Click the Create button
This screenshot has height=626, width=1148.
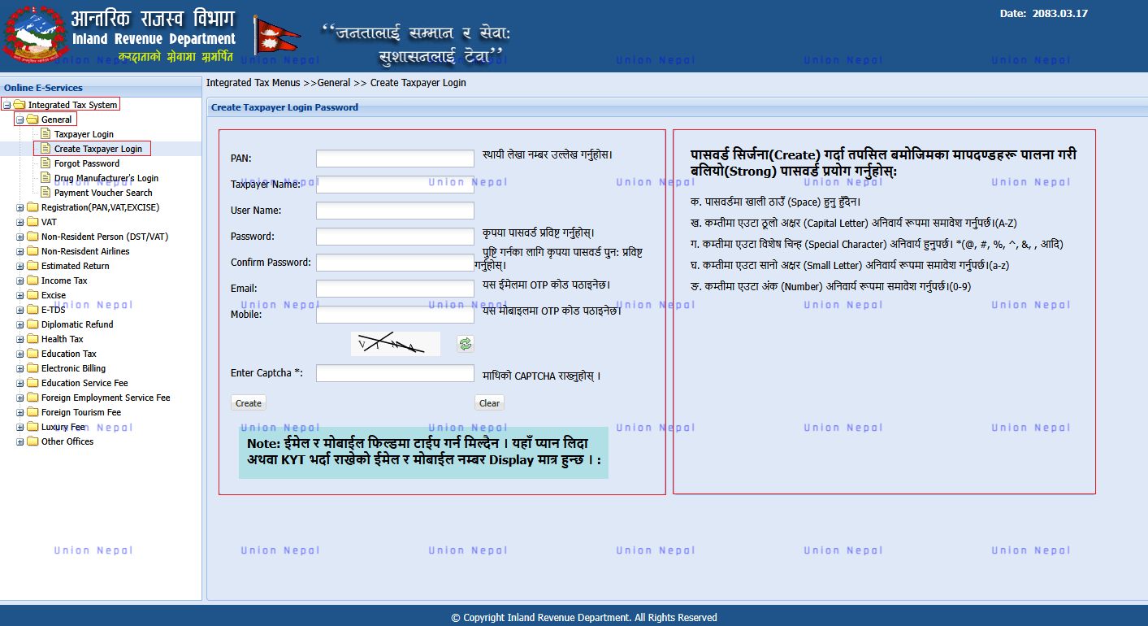coord(249,402)
